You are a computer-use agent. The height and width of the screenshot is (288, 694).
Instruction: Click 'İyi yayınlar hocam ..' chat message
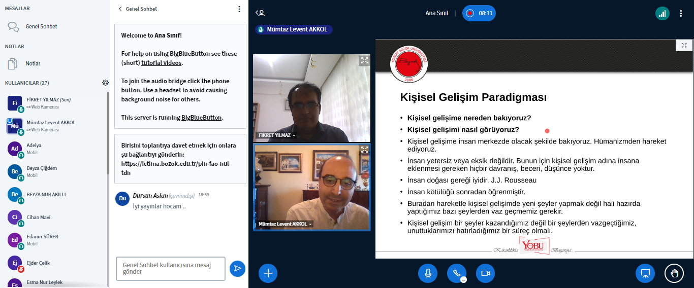159,206
